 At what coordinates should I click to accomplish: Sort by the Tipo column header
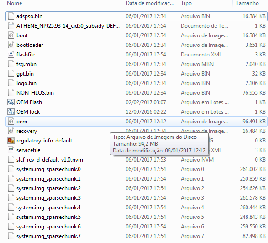click(186, 3)
